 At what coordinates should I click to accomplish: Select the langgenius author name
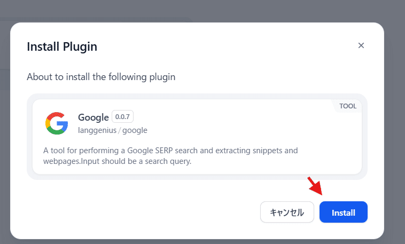point(97,130)
